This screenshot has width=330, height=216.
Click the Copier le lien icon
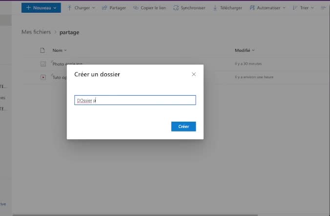click(136, 8)
